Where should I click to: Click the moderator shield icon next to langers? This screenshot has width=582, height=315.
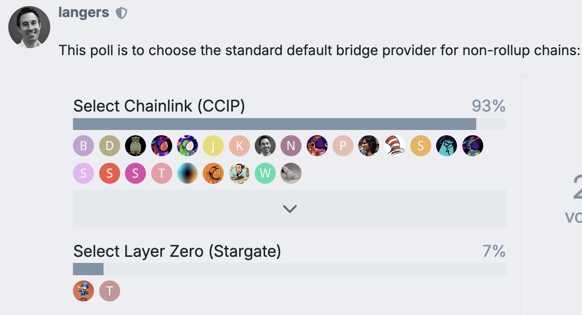(x=121, y=14)
